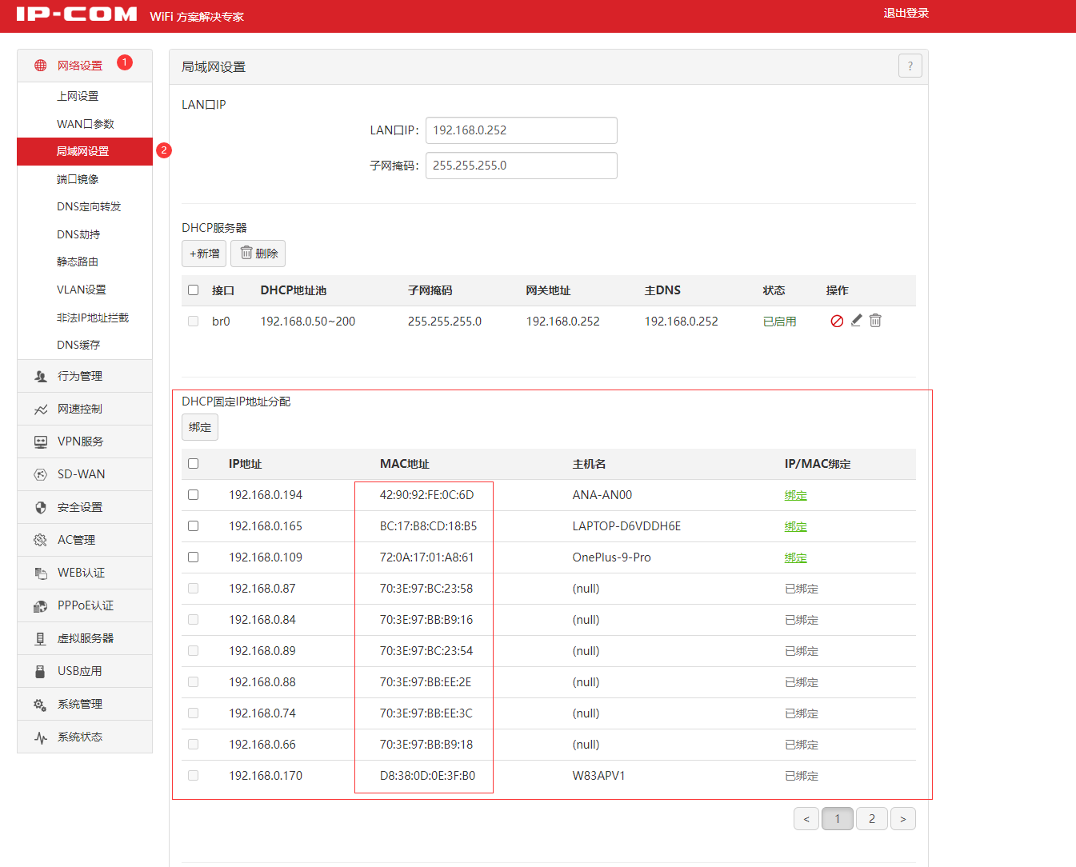
Task: Click the 删除 DHCP server button
Action: pos(258,254)
